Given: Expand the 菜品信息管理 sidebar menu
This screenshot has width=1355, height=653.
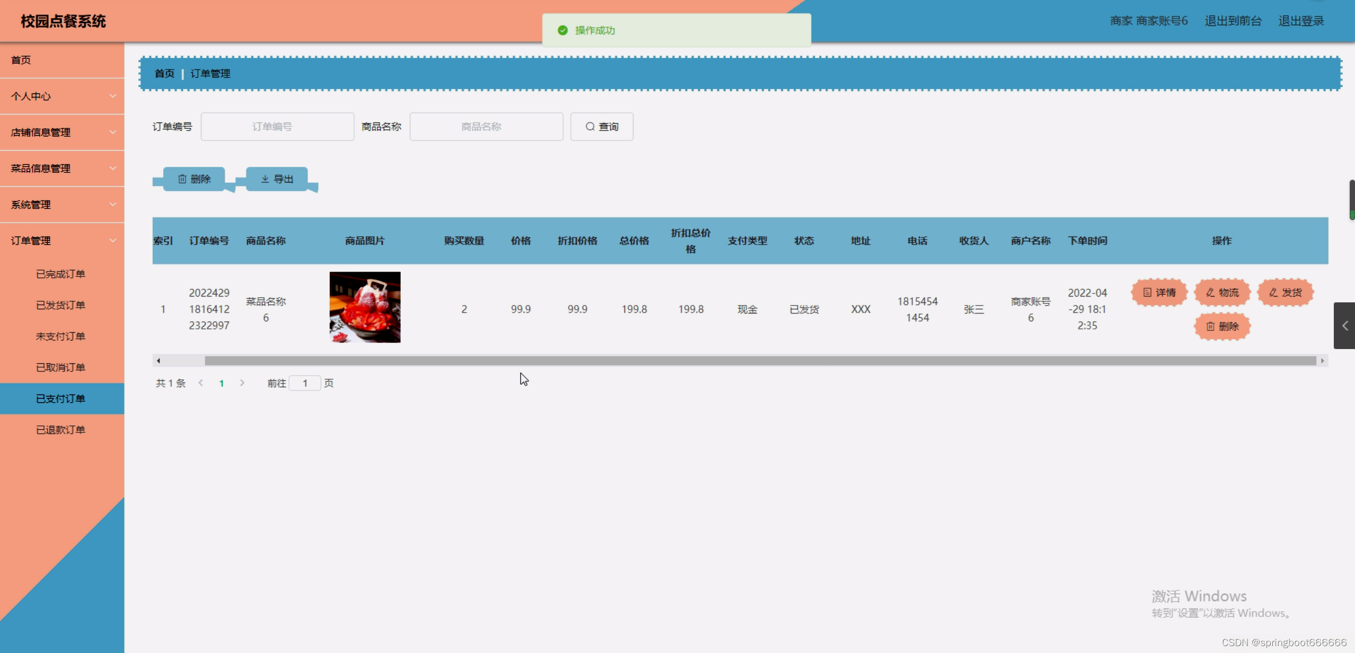Looking at the screenshot, I should [62, 168].
